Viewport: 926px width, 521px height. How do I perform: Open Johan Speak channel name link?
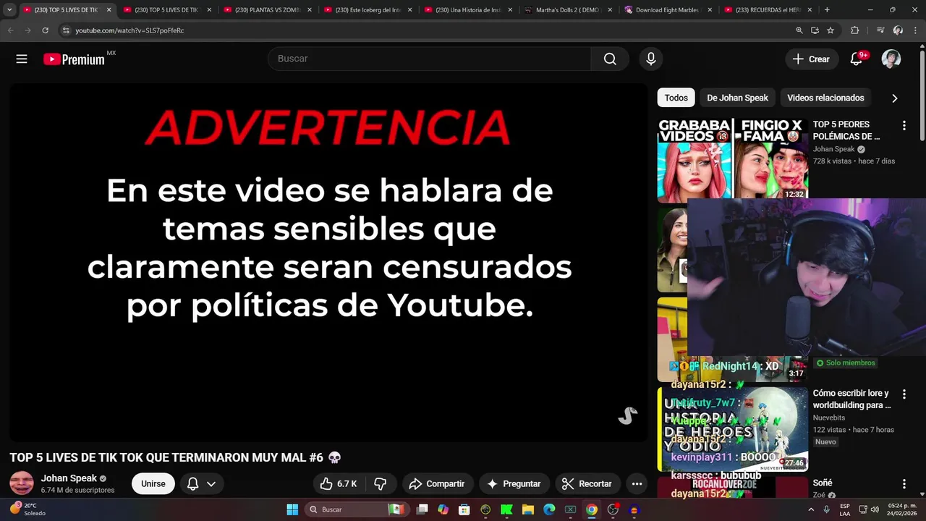coord(69,478)
